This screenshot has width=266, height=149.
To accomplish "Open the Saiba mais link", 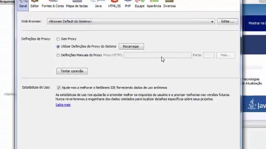I will (x=63, y=105).
